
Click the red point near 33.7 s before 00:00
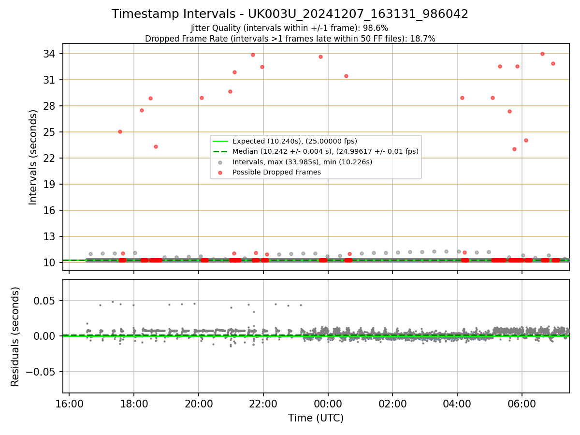coord(320,57)
